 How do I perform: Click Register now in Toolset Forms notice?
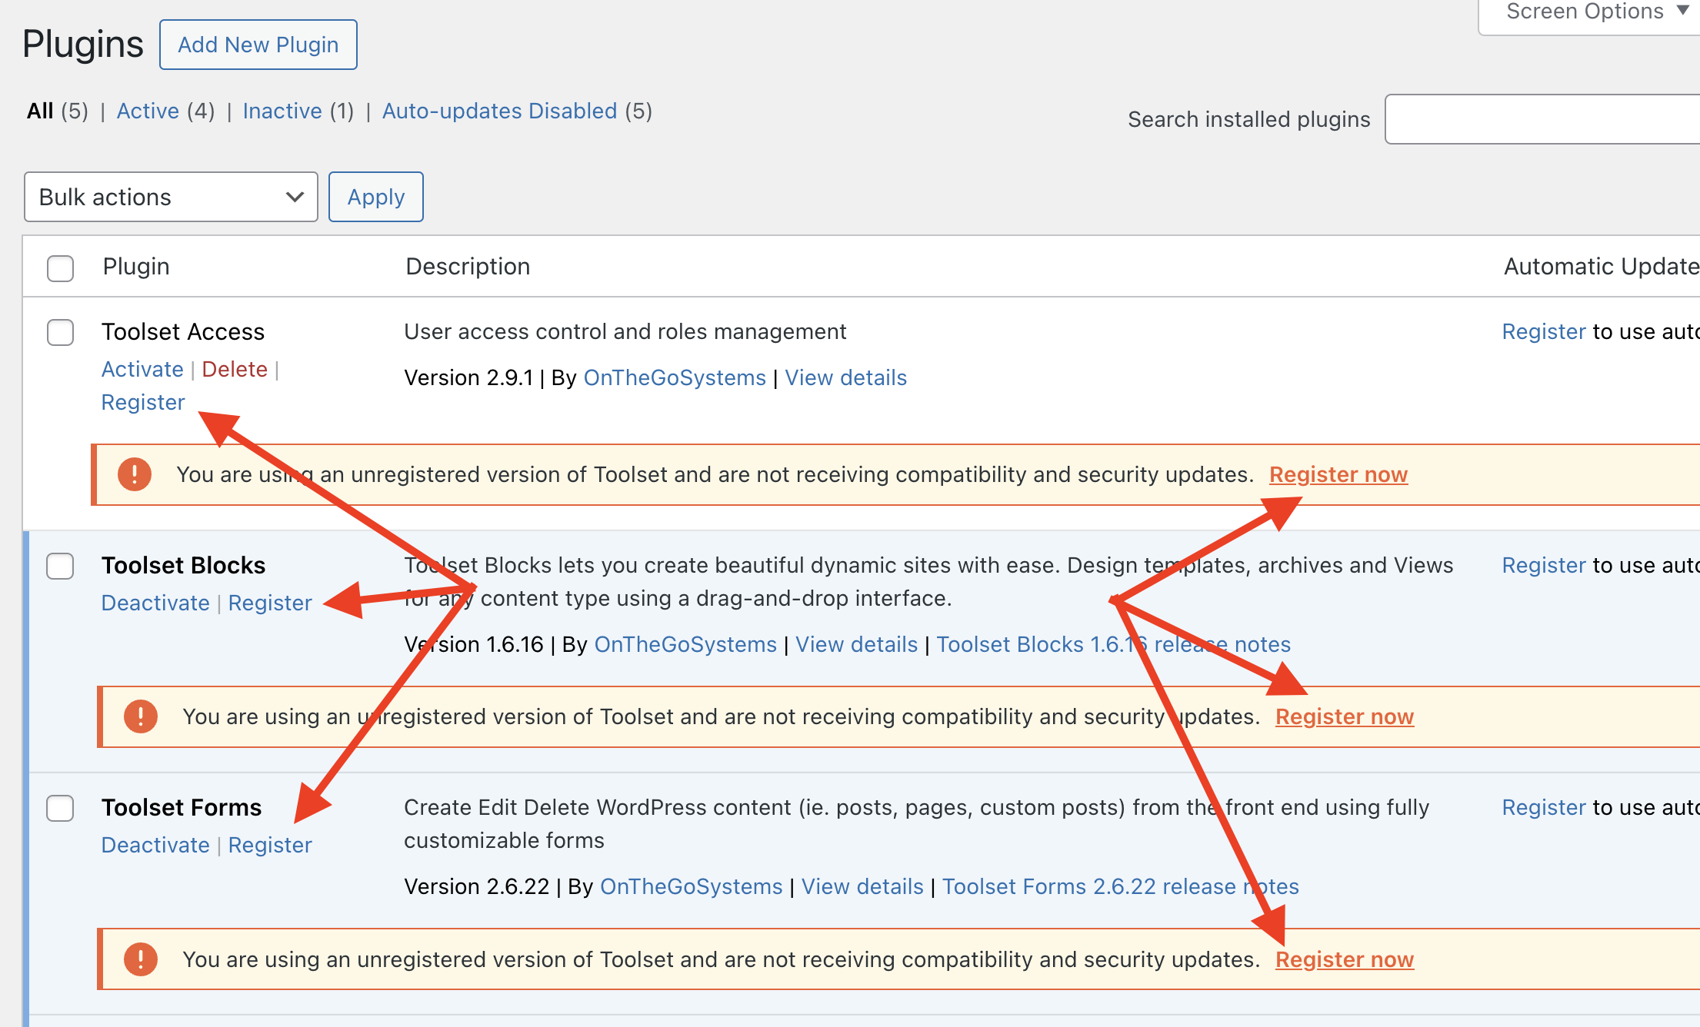click(1344, 959)
